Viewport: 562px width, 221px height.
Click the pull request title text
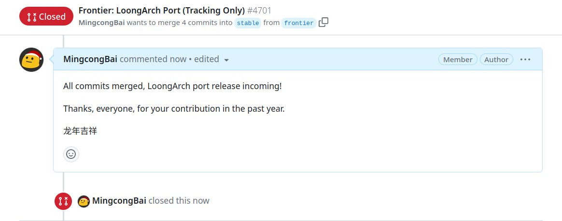click(x=161, y=11)
